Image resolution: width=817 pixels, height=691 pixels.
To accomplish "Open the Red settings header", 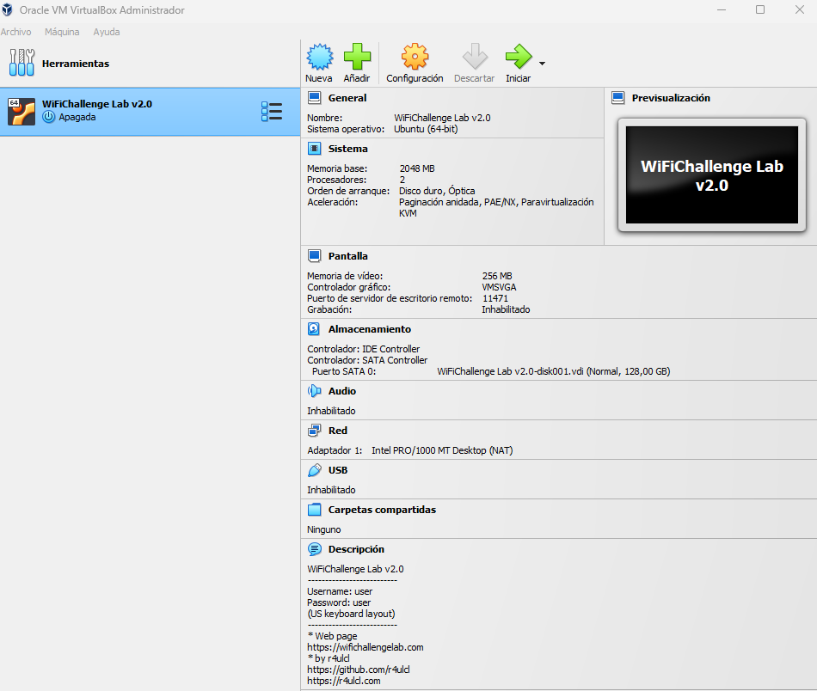I will 338,431.
